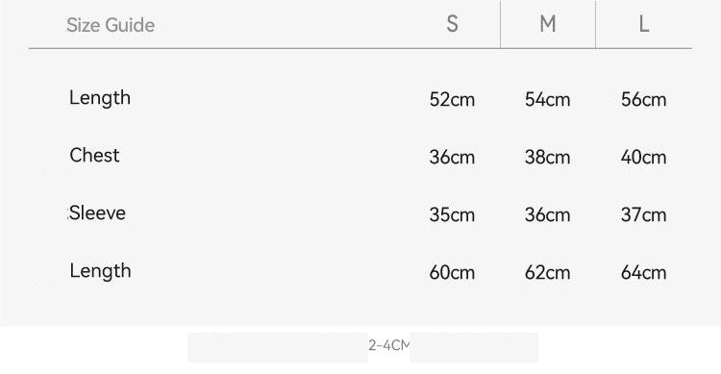Click the Sleeve row label
Viewport: 721px width, 374px height.
97,213
